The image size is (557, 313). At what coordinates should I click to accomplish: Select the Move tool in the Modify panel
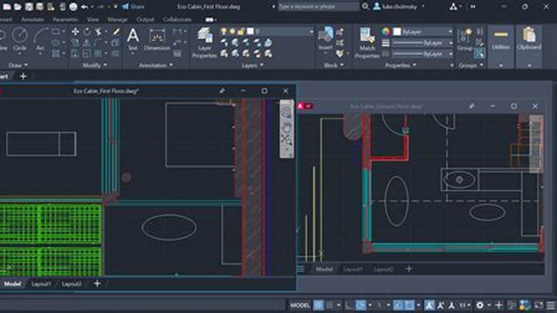[x=75, y=31]
